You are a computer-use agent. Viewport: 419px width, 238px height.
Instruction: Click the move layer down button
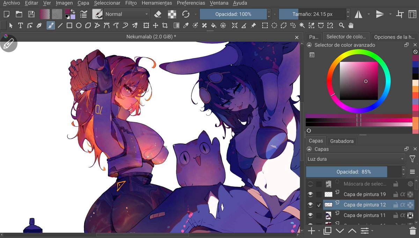[339, 231]
